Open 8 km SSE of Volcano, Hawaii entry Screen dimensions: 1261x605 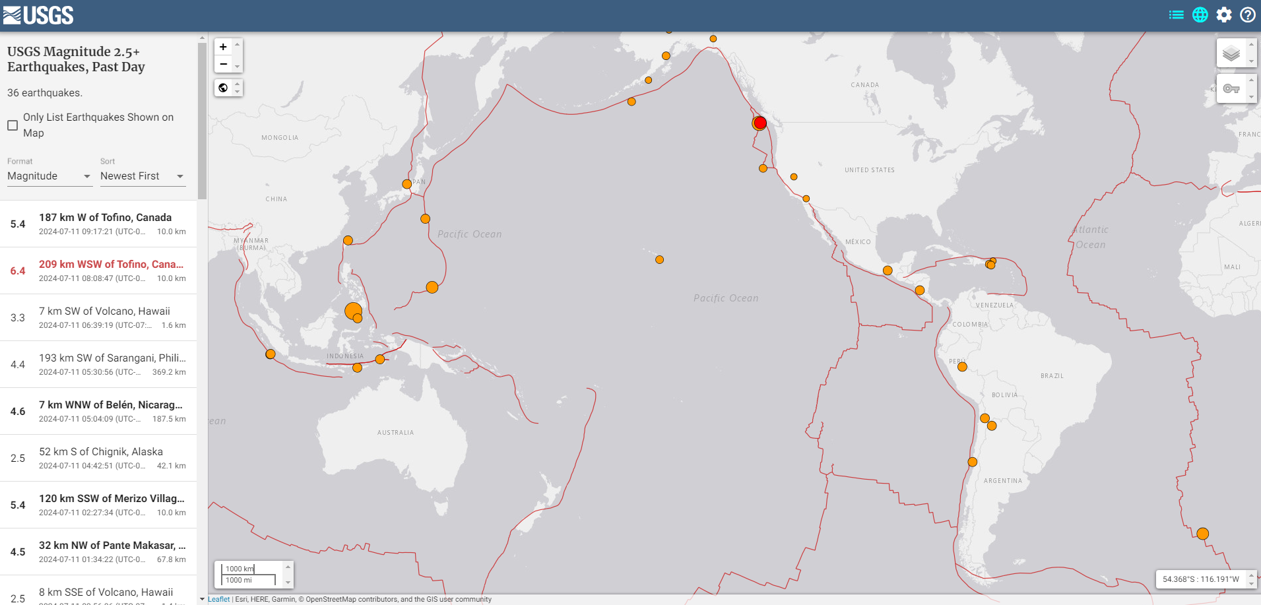tap(98, 590)
